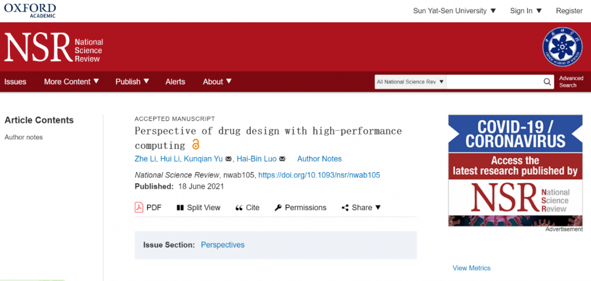
Task: Open the article DOI link
Action: [319, 175]
